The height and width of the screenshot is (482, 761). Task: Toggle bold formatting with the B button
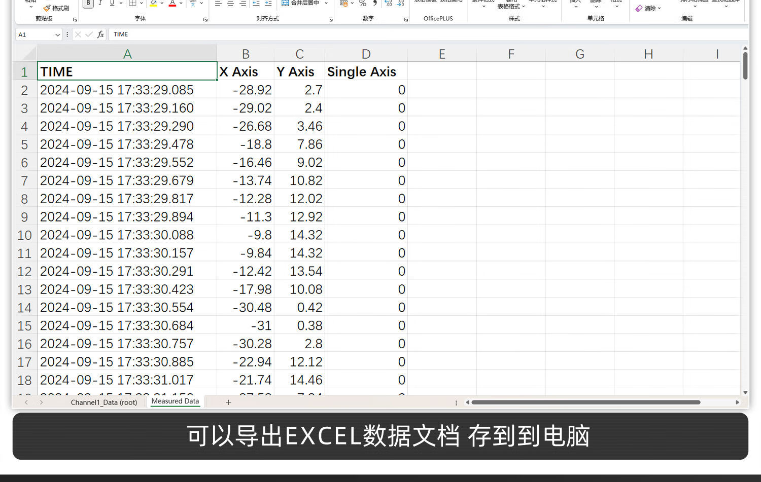pyautogui.click(x=88, y=4)
